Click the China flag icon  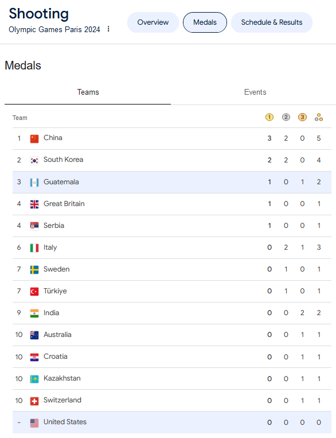pos(34,138)
